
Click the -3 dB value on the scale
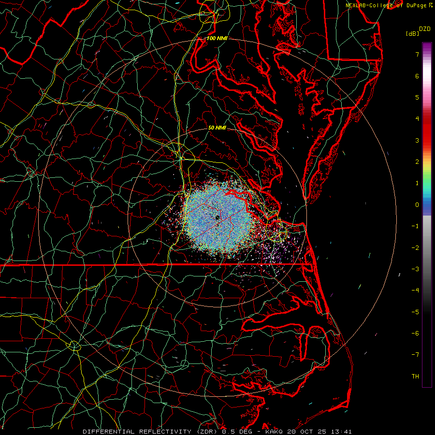click(415, 269)
